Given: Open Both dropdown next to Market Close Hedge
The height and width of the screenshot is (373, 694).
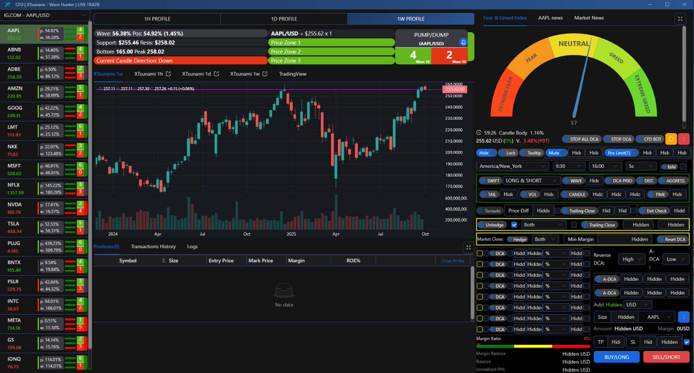Looking at the screenshot, I should [547, 239].
